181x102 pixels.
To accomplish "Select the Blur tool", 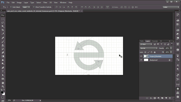I will click(x=3, y=60).
